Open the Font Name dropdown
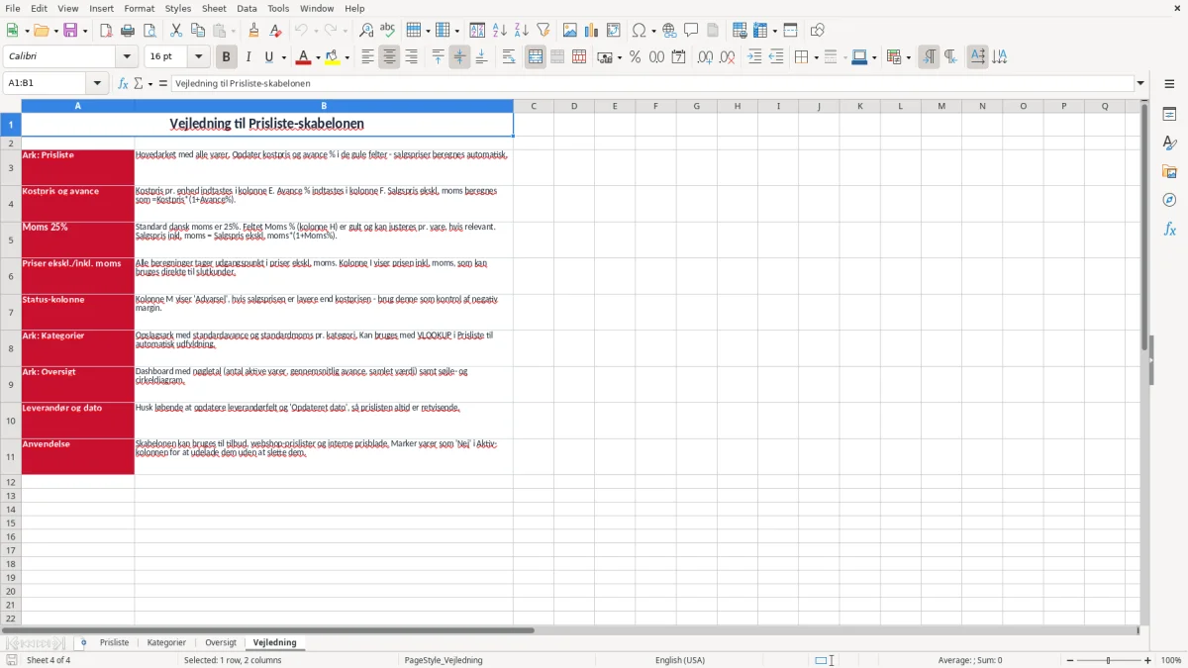1188x668 pixels. click(x=127, y=57)
